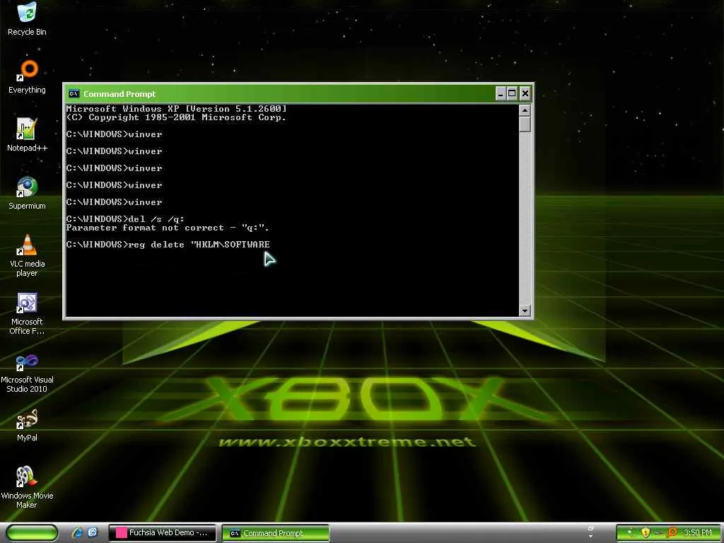Click the scrollbar down arrow in Command Prompt

click(525, 311)
